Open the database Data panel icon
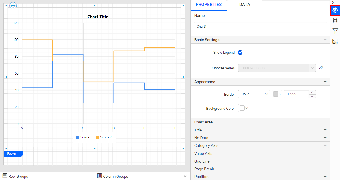The height and width of the screenshot is (180, 340). coord(335,21)
